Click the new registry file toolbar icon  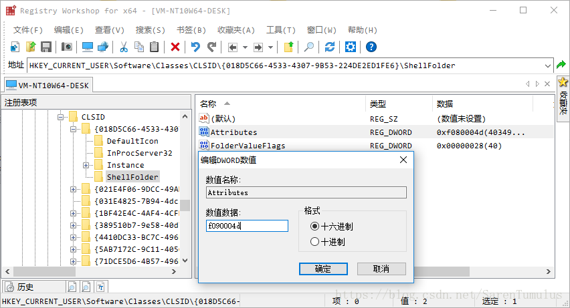point(15,47)
